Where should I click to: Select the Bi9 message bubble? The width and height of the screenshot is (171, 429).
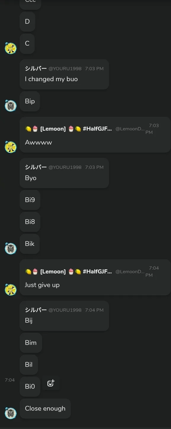click(30, 200)
